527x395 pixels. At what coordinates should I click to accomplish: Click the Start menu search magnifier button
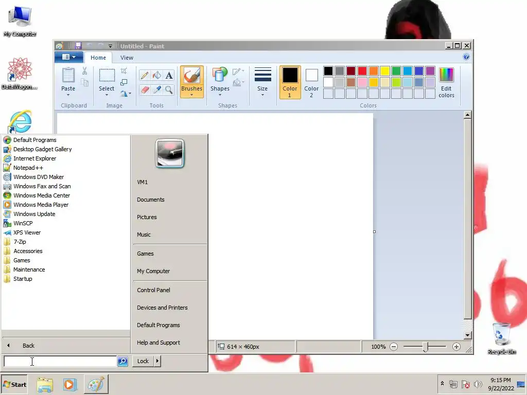122,361
